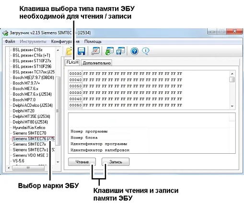
Task: Select VS-5.6 entry in ECU list
Action: (x=18, y=161)
